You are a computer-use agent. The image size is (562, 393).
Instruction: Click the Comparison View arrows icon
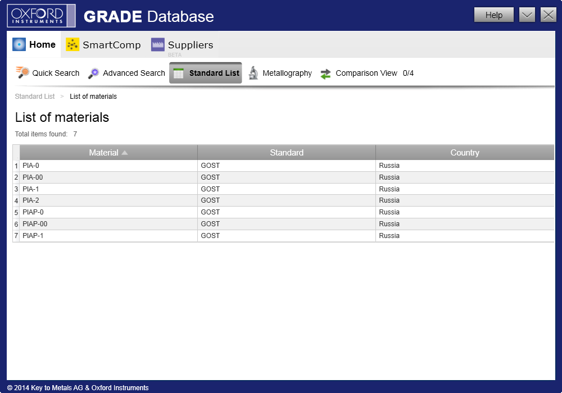325,74
